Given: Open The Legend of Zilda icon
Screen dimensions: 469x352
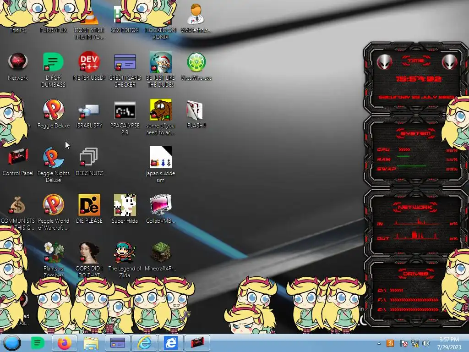Looking at the screenshot, I should point(125,253).
